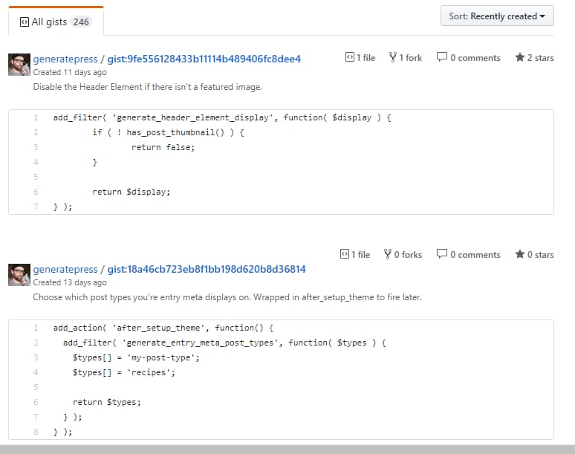The width and height of the screenshot is (575, 454).
Task: Click code line '$types[] = 'my-post-type';'
Action: (136, 357)
